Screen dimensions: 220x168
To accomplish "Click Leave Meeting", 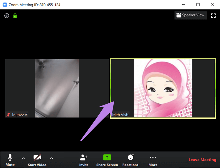I will click(202, 160).
